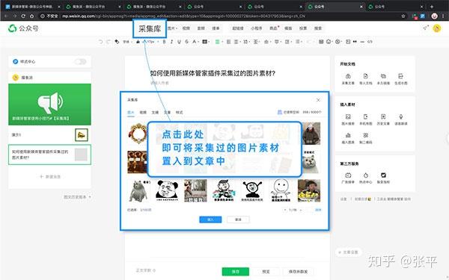Open the background highlight color dropdown
Screen dimensions: 449x280
tap(206, 42)
